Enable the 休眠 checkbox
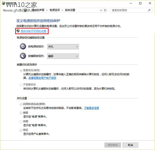Image resolution: width=155 pixels, height=150 pixels. (21, 122)
